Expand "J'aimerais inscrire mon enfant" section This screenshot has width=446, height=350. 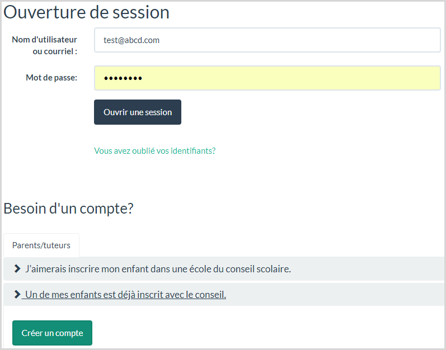[158, 269]
